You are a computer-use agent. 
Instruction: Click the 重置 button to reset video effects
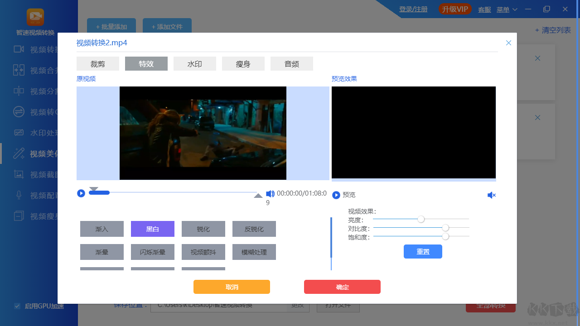coord(423,251)
